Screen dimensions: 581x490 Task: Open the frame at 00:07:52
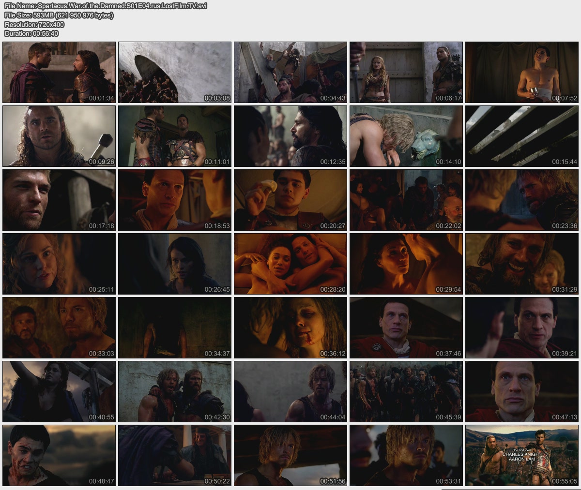click(x=522, y=72)
